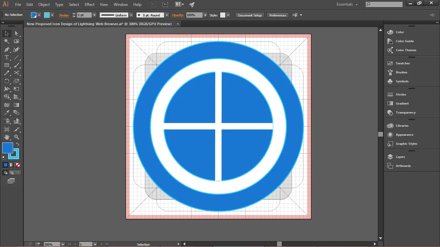
Task: Open the Object menu
Action: pyautogui.click(x=44, y=4)
